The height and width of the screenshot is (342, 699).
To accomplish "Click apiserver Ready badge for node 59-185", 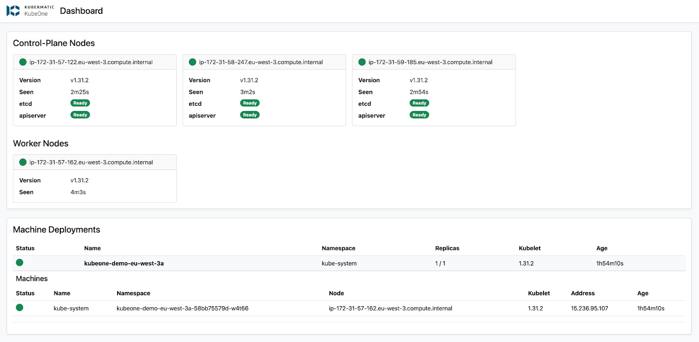I will click(419, 115).
